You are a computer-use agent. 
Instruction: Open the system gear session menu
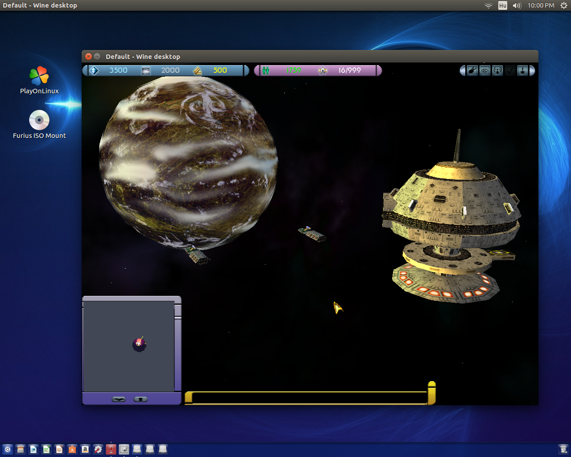[564, 5]
